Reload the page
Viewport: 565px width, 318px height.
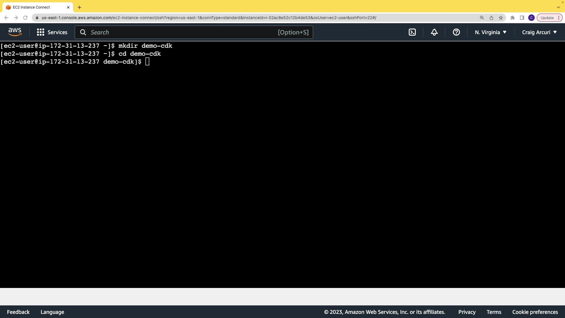pos(25,18)
